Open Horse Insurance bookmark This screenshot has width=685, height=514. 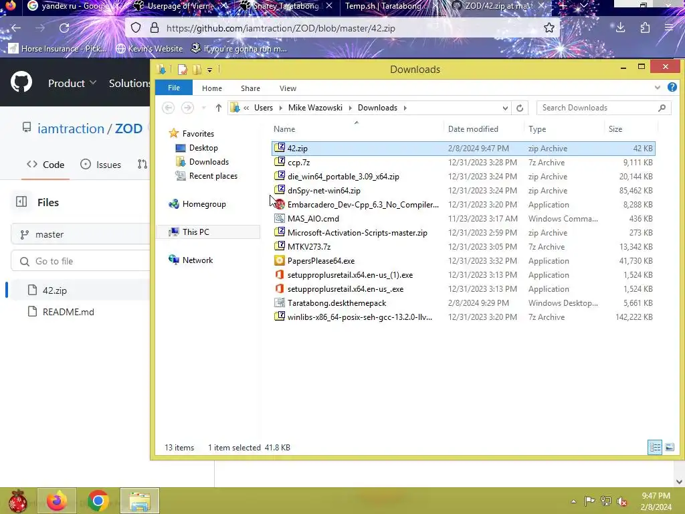click(x=58, y=48)
